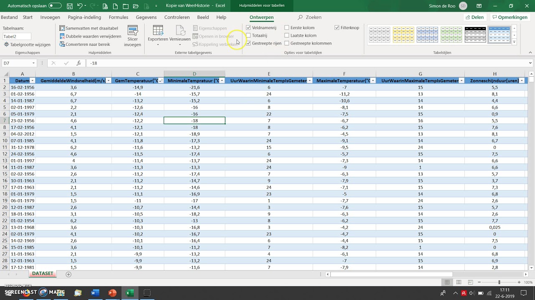Open Slicer invoegen tool
This screenshot has width=535, height=300.
[x=132, y=36]
